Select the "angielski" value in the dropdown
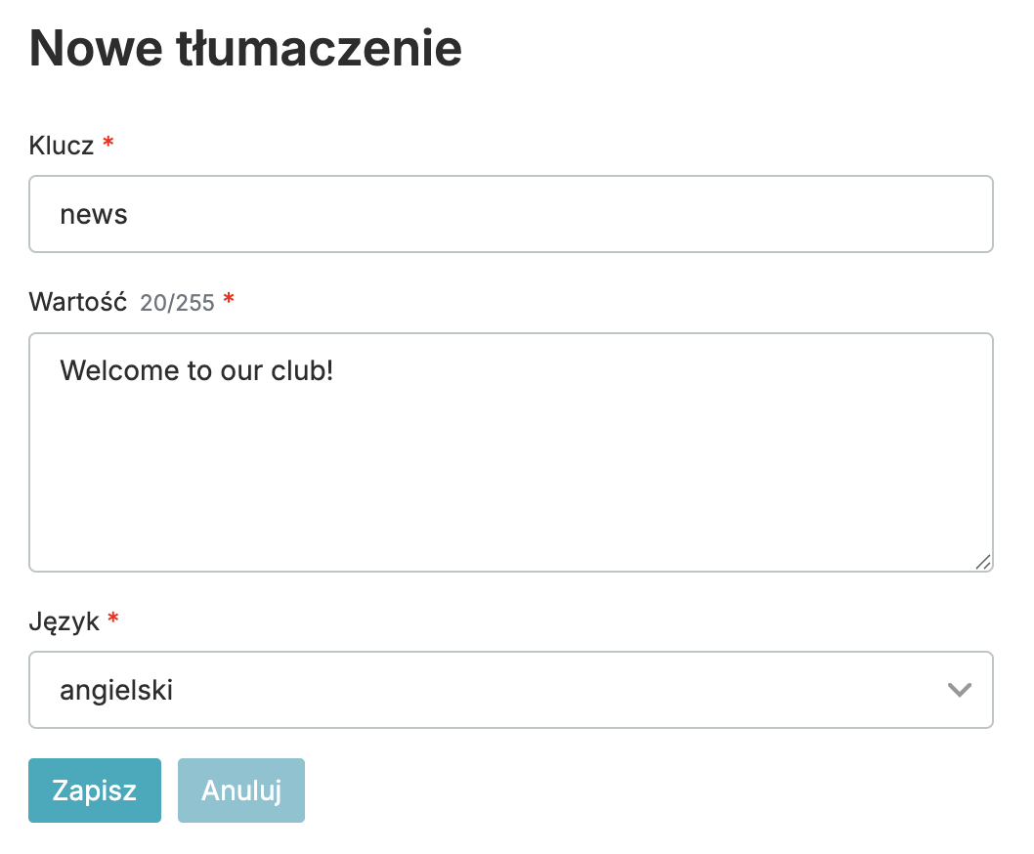 pyautogui.click(x=116, y=690)
